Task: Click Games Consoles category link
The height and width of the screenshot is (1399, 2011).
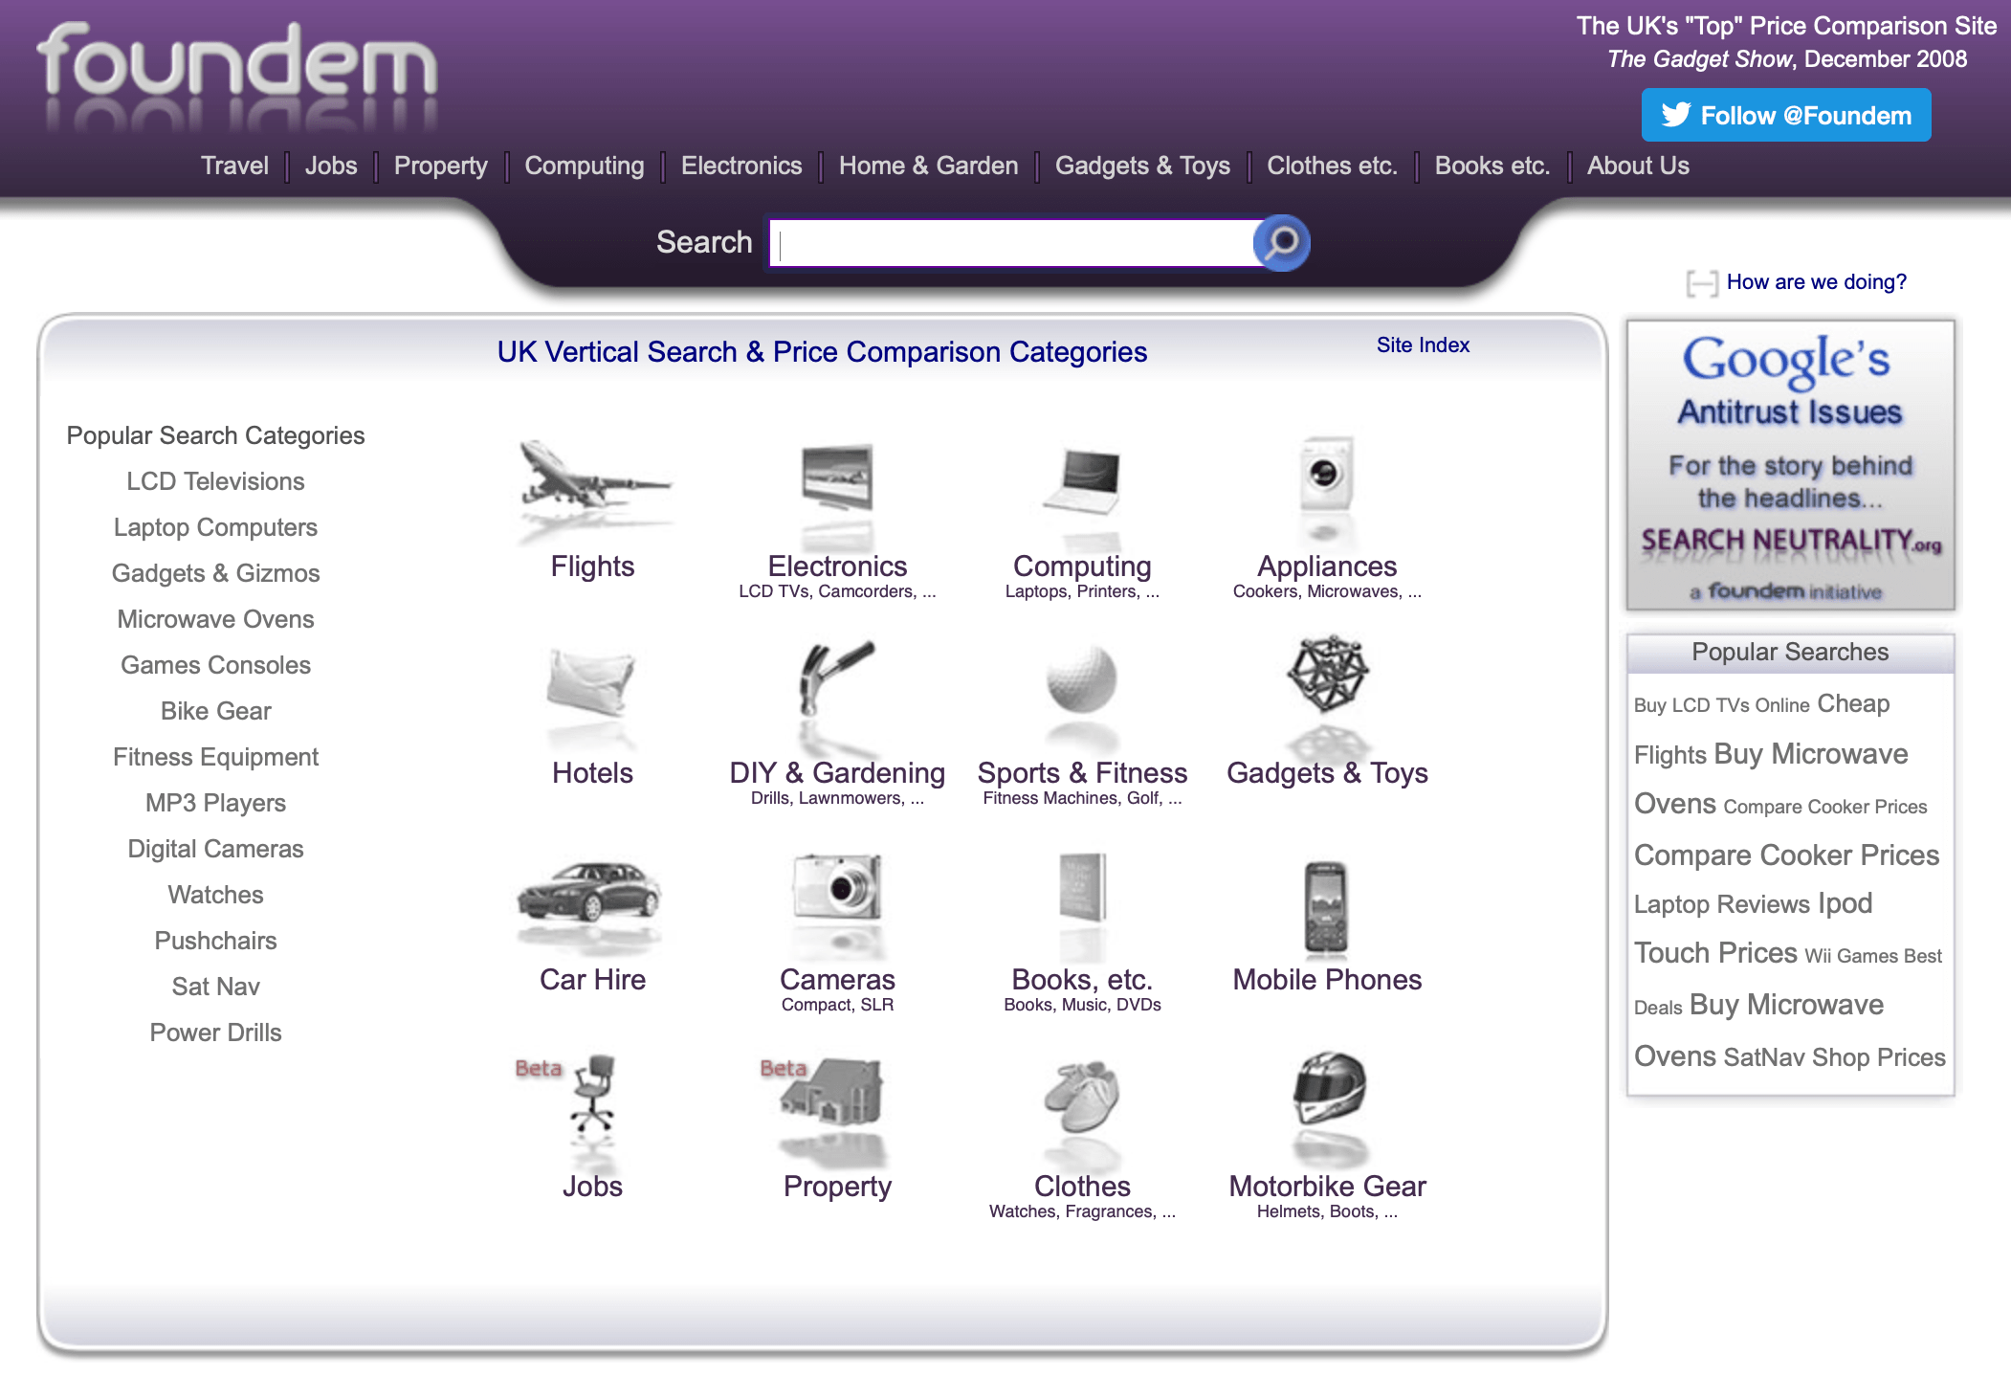Action: [x=215, y=665]
